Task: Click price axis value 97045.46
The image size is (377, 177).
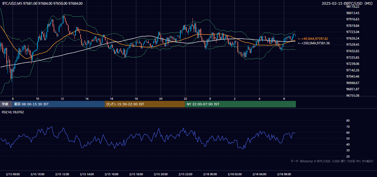Action: [353, 76]
